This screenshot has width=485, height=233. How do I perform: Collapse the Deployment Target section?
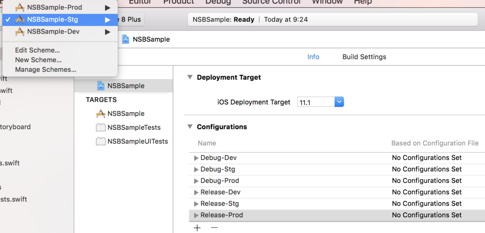pos(189,77)
